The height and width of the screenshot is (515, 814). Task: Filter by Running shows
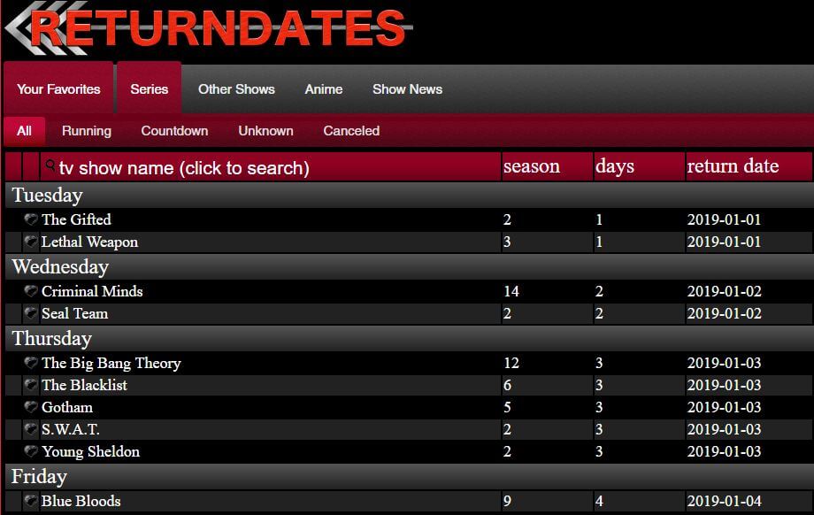pos(87,131)
